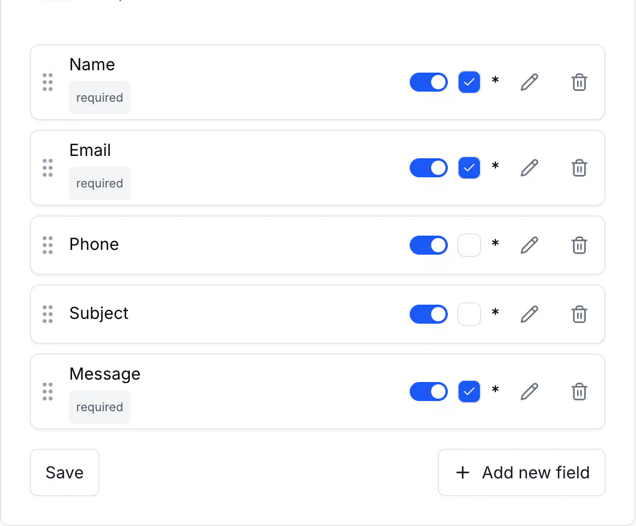Delete the Phone field using trash icon
Viewport: 636px width, 526px height.
579,245
